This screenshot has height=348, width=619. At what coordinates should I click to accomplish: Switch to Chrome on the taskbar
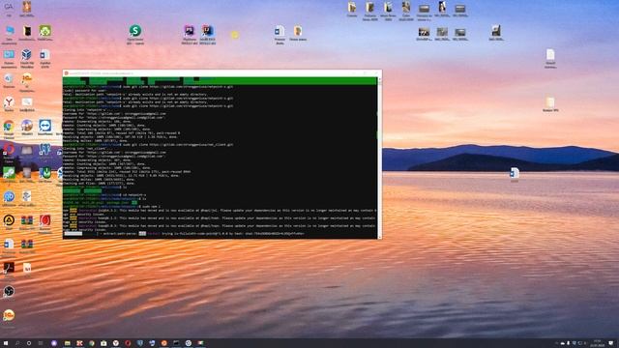click(x=92, y=343)
